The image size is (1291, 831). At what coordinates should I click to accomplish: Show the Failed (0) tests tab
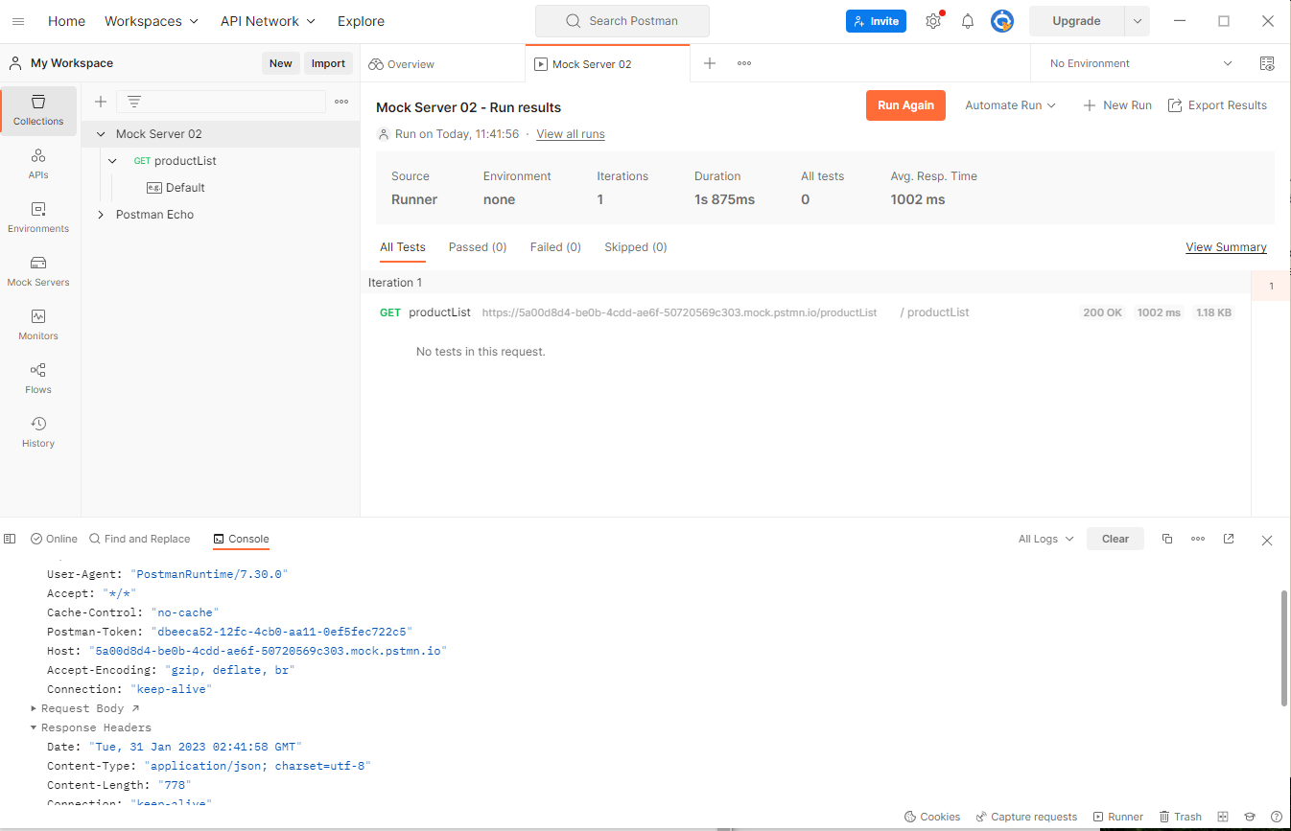(x=555, y=247)
